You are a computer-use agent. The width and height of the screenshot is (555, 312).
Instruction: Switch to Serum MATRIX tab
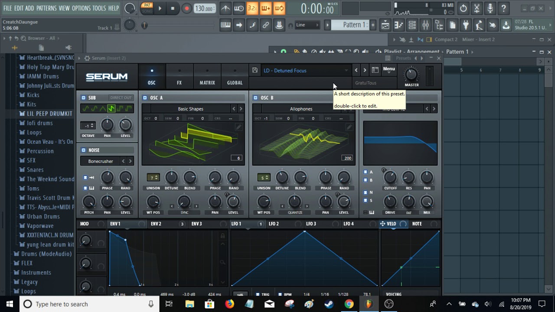[207, 77]
